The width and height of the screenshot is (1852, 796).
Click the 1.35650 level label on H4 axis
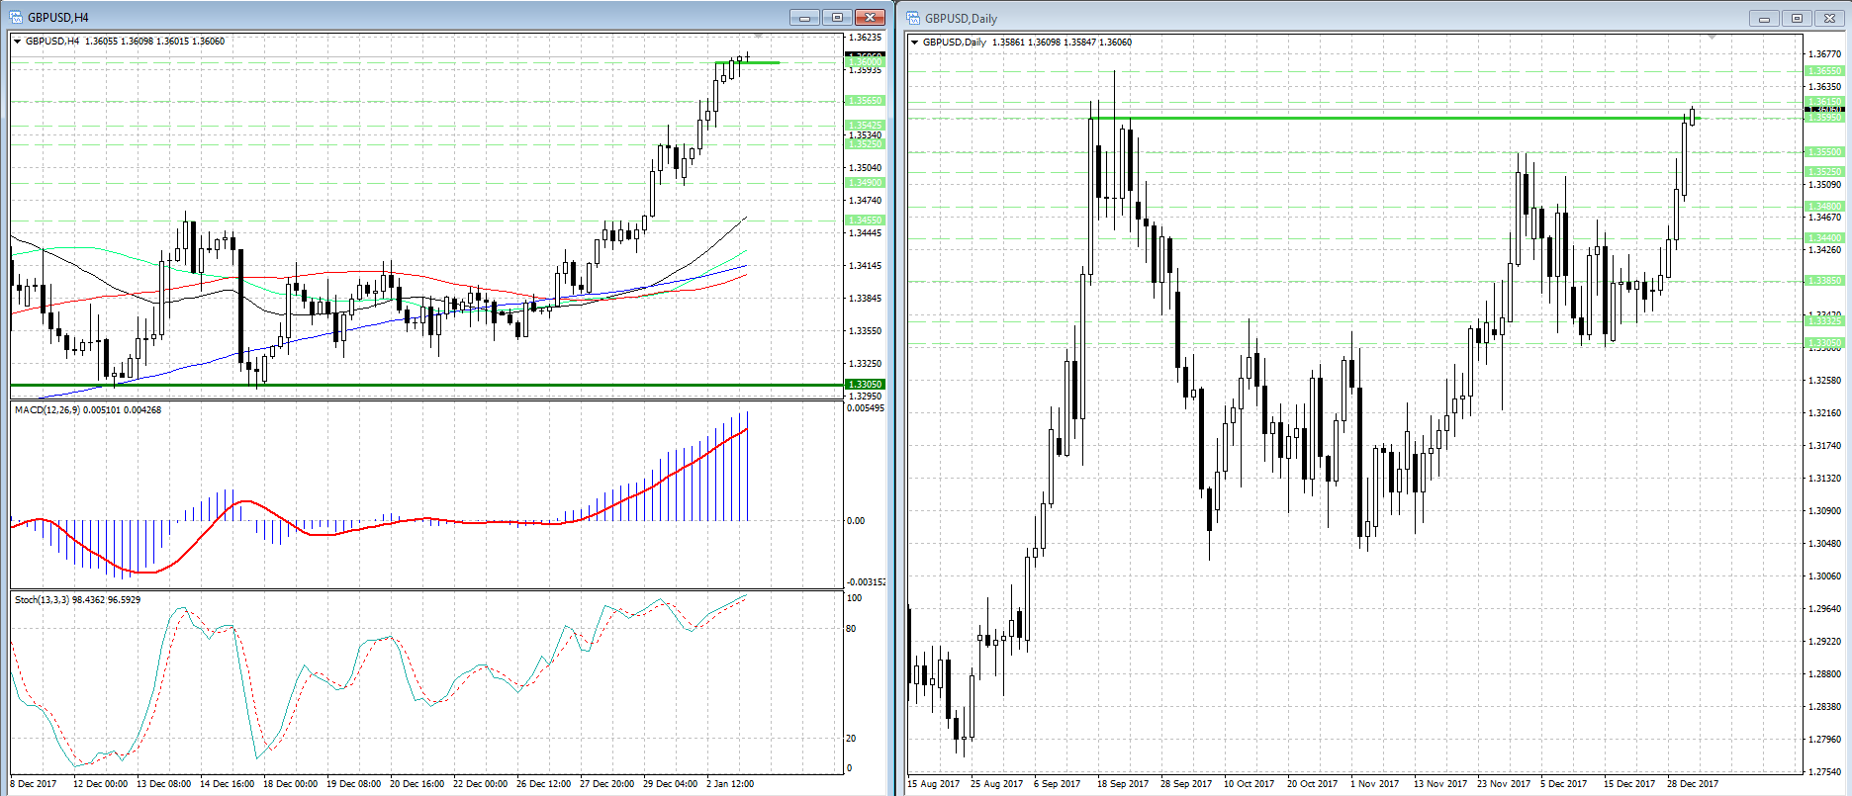tap(865, 101)
